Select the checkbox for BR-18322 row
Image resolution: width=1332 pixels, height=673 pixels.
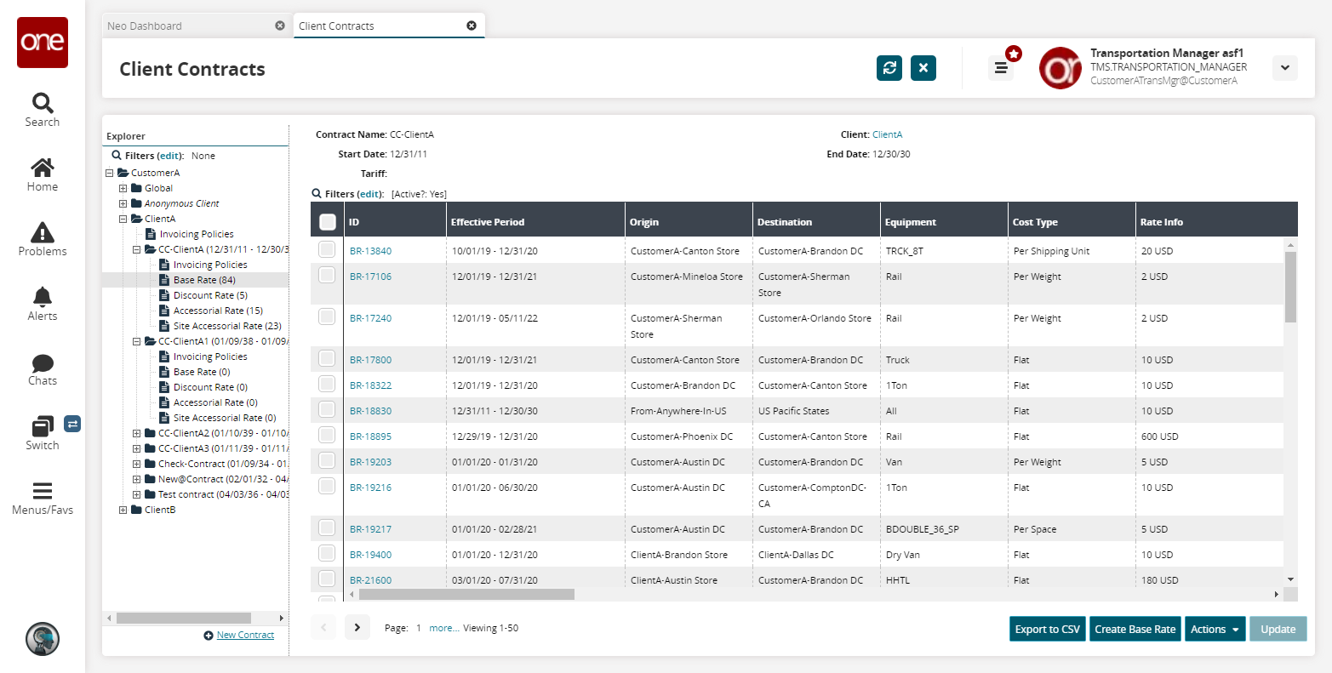(x=327, y=385)
